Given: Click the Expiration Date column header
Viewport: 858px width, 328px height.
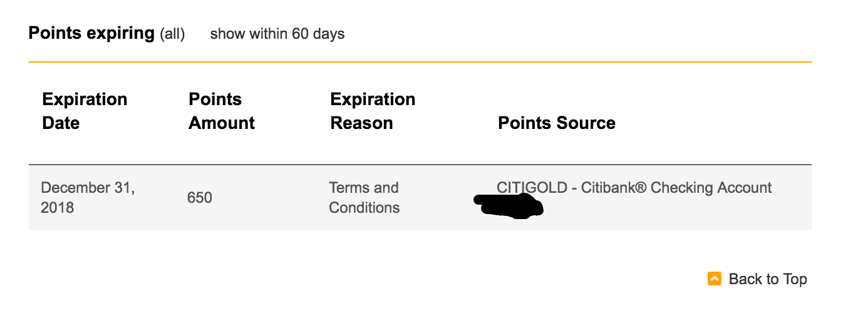Looking at the screenshot, I should [85, 111].
